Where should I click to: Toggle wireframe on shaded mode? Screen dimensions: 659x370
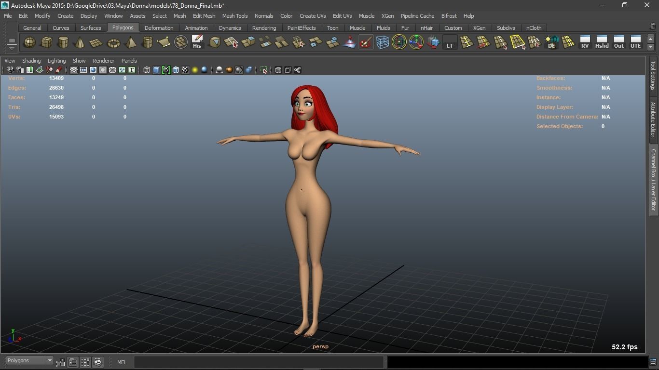[176, 70]
